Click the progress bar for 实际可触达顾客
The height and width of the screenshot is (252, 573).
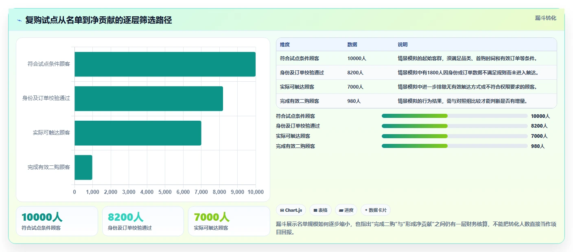[x=455, y=136]
